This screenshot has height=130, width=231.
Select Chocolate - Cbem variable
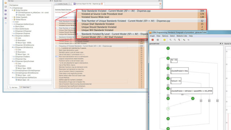pos(24,15)
